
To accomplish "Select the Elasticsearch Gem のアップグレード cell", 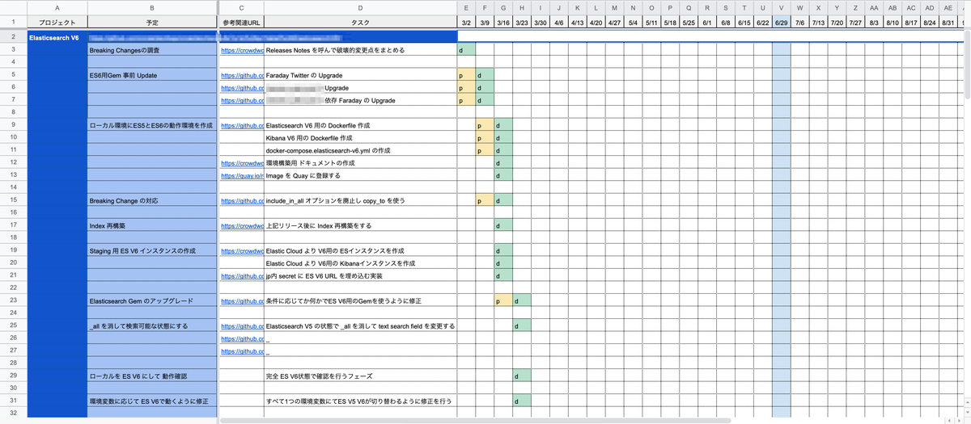I will coord(152,300).
